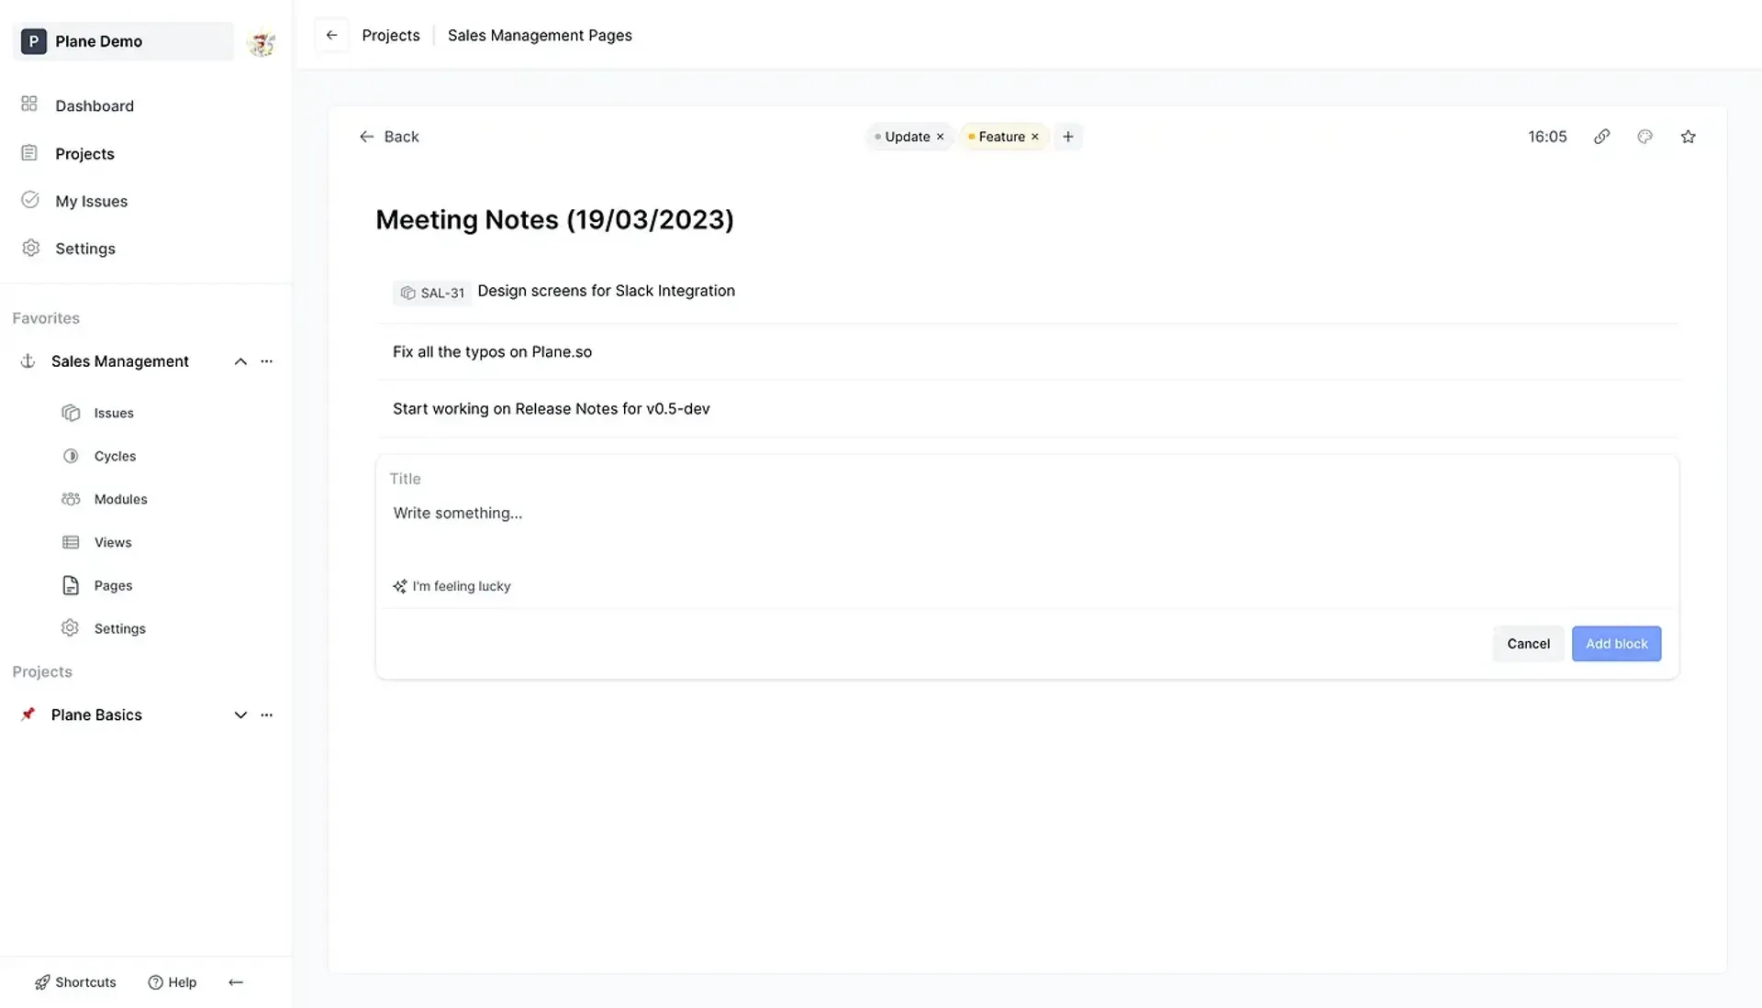Open Sales Management more options menu

[x=267, y=361]
